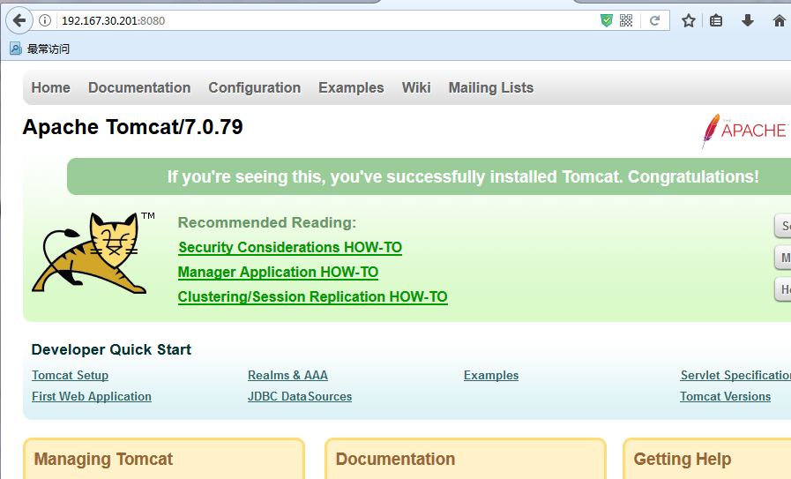Viewport: 791px width, 479px height.
Task: Open the Home navigation item
Action: (x=50, y=88)
